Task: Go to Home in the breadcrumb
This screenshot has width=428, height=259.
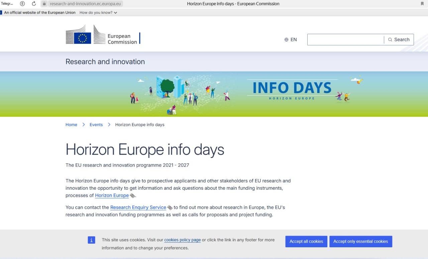Action: (71, 125)
